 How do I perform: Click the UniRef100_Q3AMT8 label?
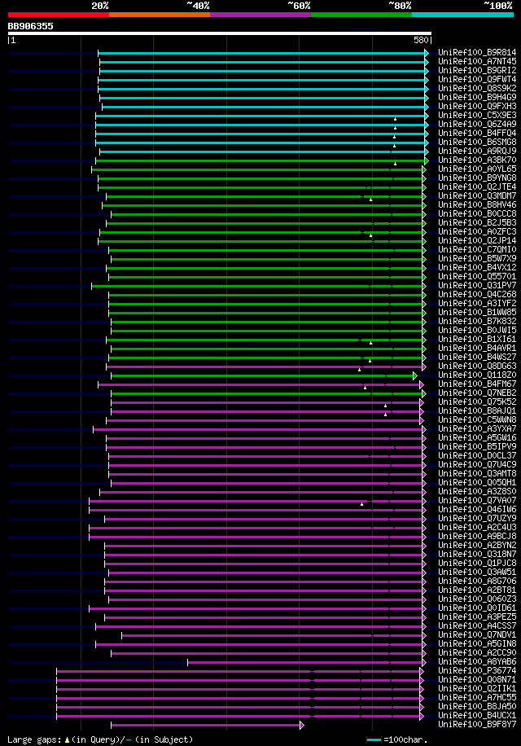click(x=477, y=473)
